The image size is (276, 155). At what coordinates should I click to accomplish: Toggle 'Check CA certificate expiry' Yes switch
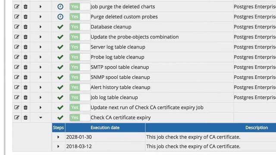(x=80, y=118)
